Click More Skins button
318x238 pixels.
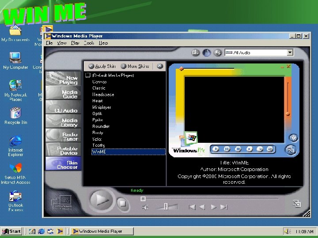tap(135, 66)
